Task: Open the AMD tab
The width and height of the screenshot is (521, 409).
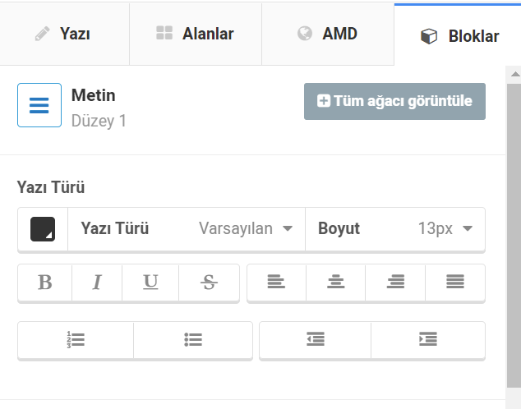Action: [x=328, y=34]
